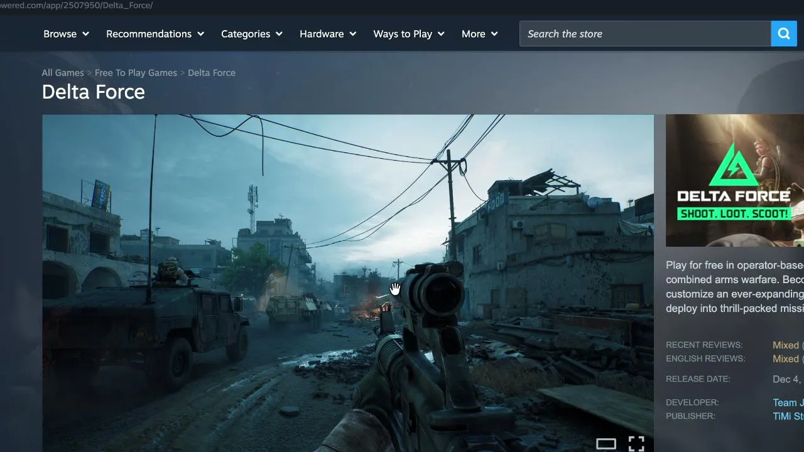The height and width of the screenshot is (452, 804).
Task: Click the "PUBLISHER:" label
Action: (x=690, y=417)
